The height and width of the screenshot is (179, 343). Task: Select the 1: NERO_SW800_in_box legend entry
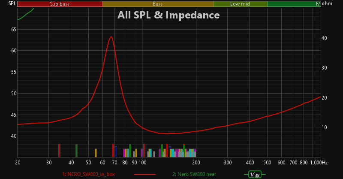[89, 174]
